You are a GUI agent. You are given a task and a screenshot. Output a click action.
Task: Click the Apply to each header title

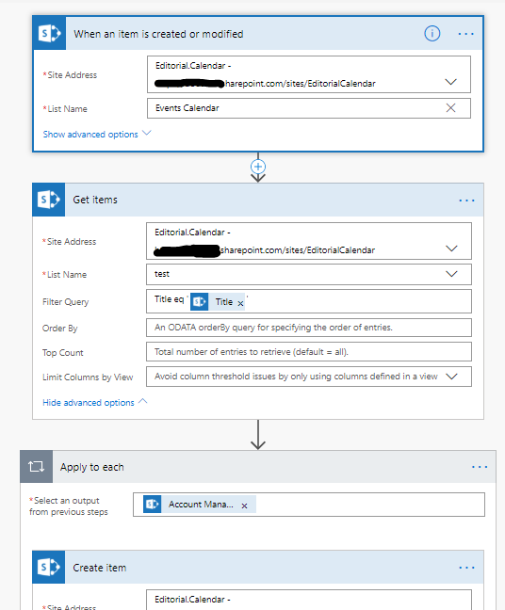coord(92,467)
